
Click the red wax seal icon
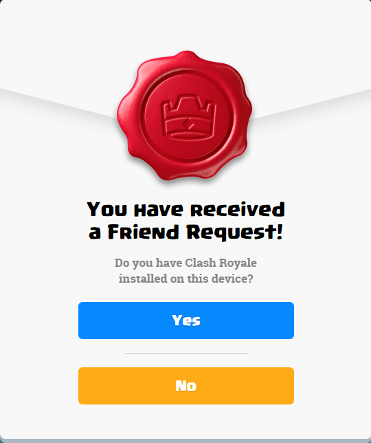pos(185,116)
